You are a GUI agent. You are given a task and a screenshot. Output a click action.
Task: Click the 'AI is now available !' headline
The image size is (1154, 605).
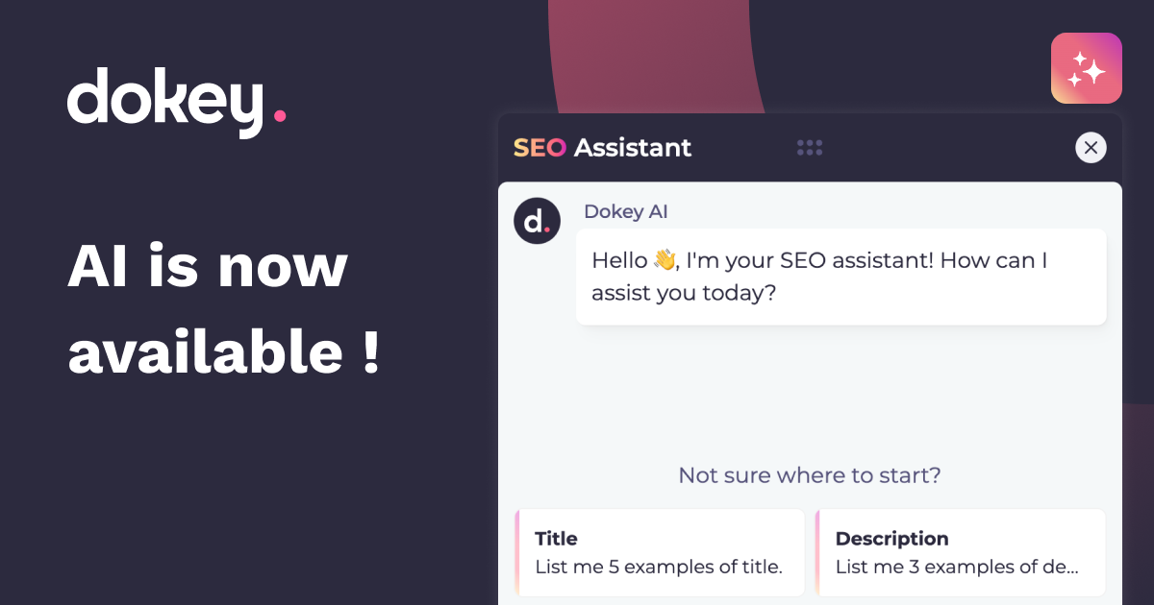[221, 307]
